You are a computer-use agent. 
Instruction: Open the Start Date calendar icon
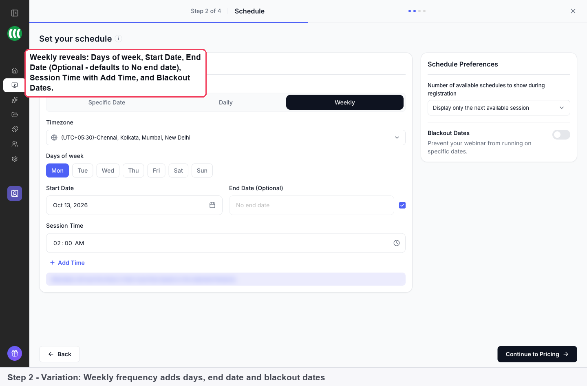tap(212, 205)
